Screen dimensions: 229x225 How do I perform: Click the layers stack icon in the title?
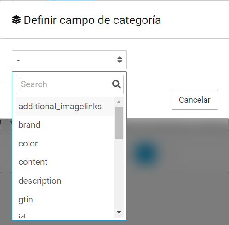(x=16, y=20)
